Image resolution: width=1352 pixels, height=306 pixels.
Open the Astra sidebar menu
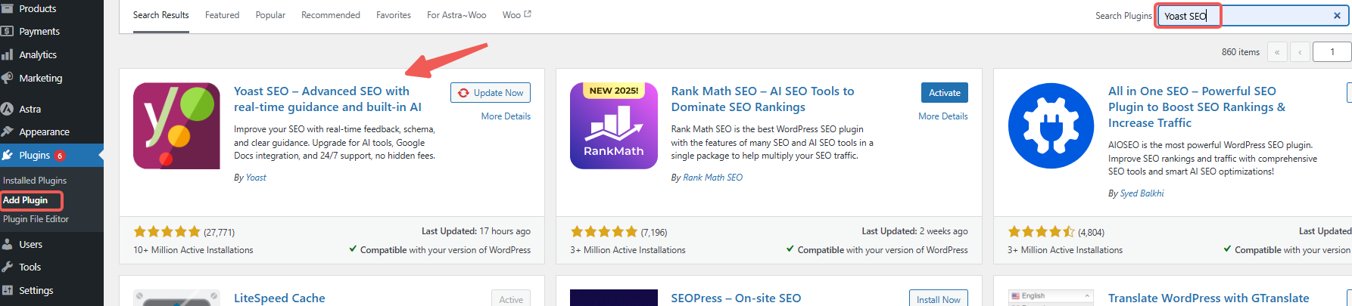pos(30,110)
